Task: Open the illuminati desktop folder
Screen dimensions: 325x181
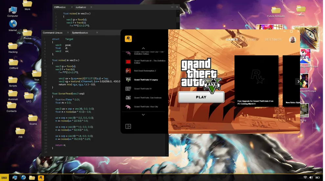Action: [x=13, y=95]
